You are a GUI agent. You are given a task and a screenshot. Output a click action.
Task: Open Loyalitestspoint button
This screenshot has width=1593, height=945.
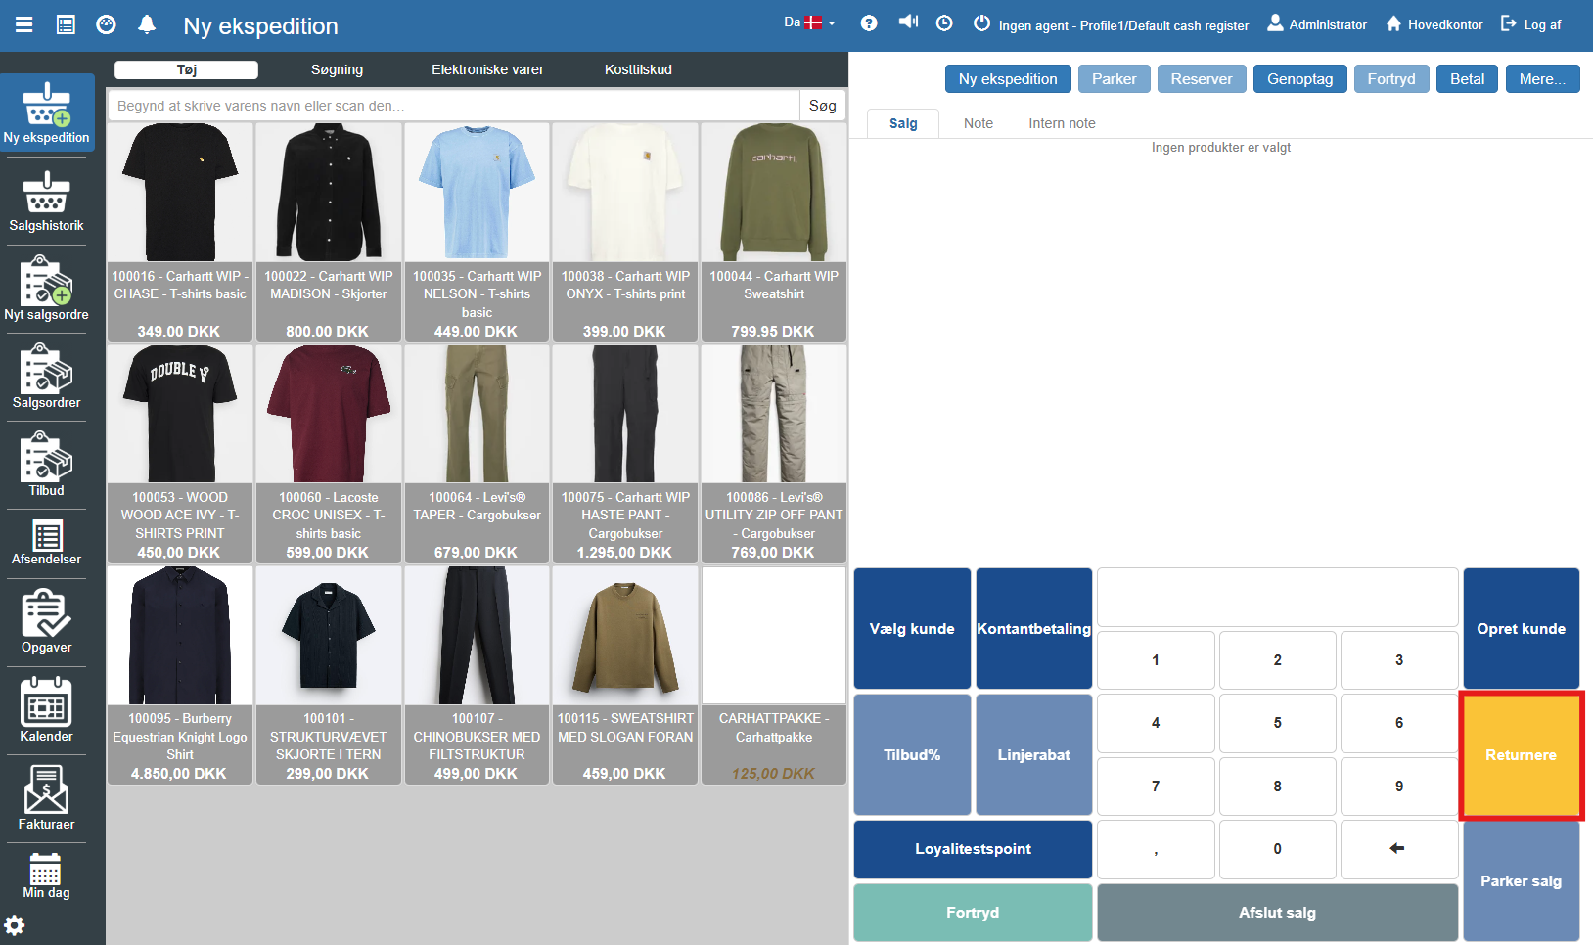(973, 849)
